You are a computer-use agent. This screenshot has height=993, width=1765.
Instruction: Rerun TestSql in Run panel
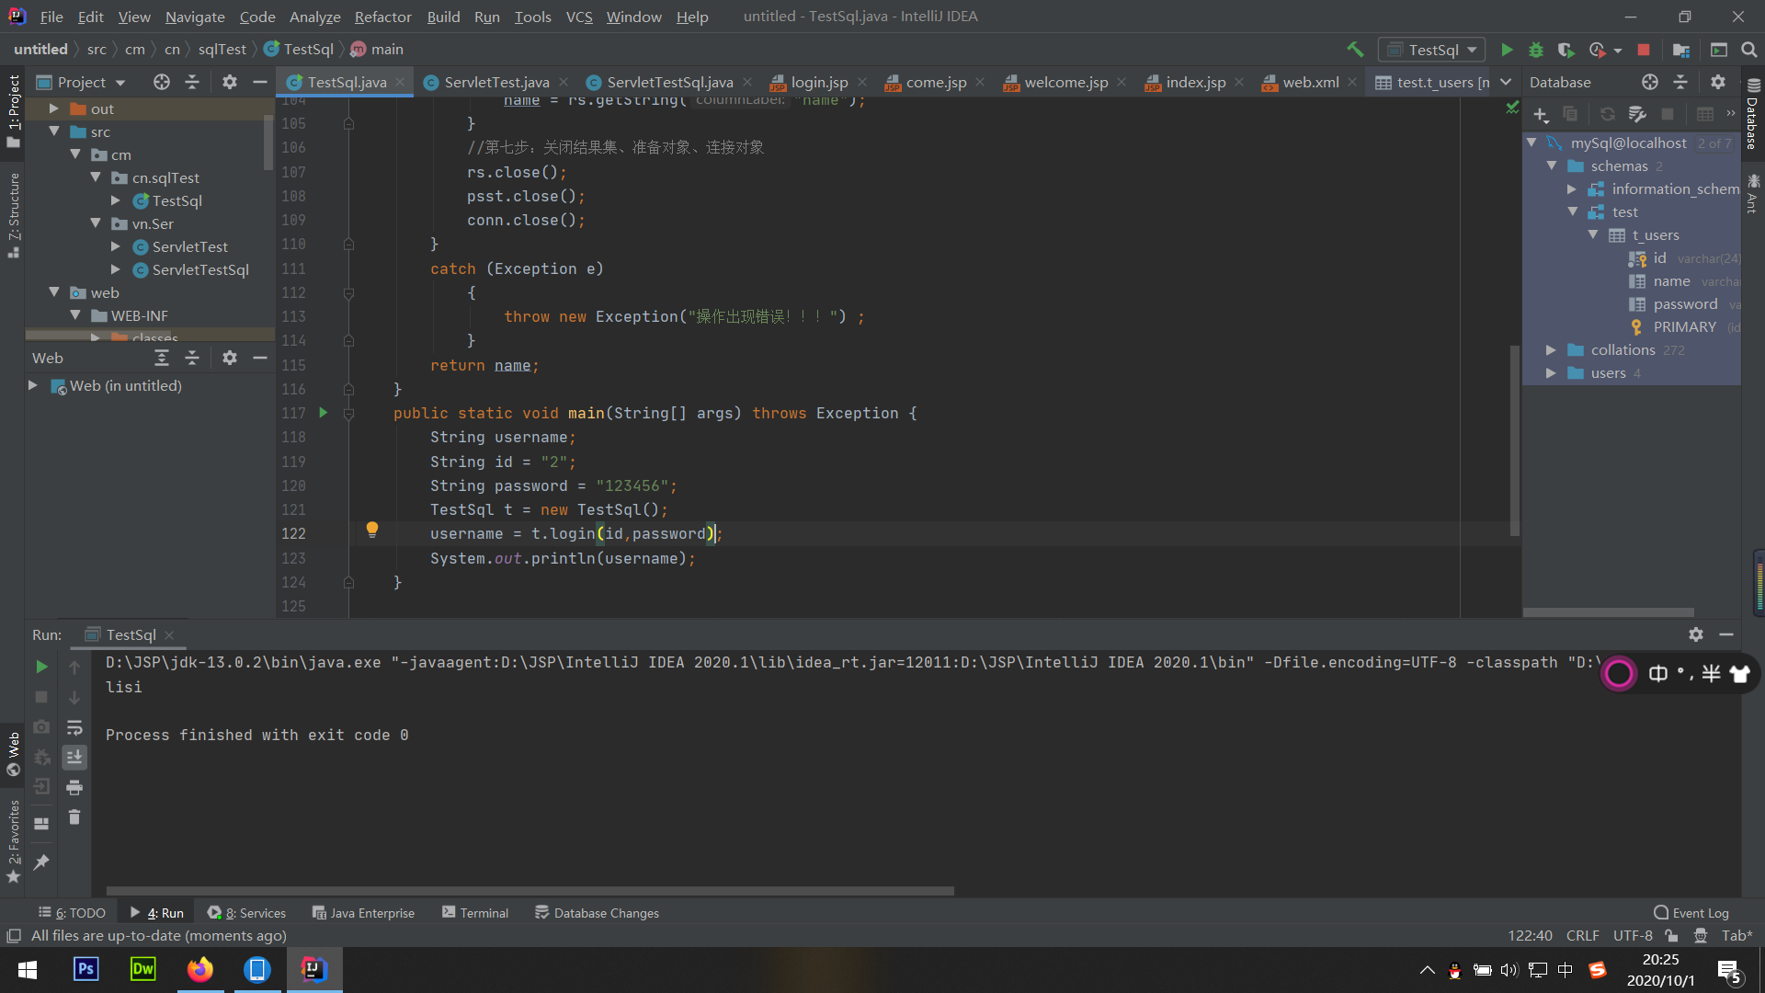[x=41, y=667]
